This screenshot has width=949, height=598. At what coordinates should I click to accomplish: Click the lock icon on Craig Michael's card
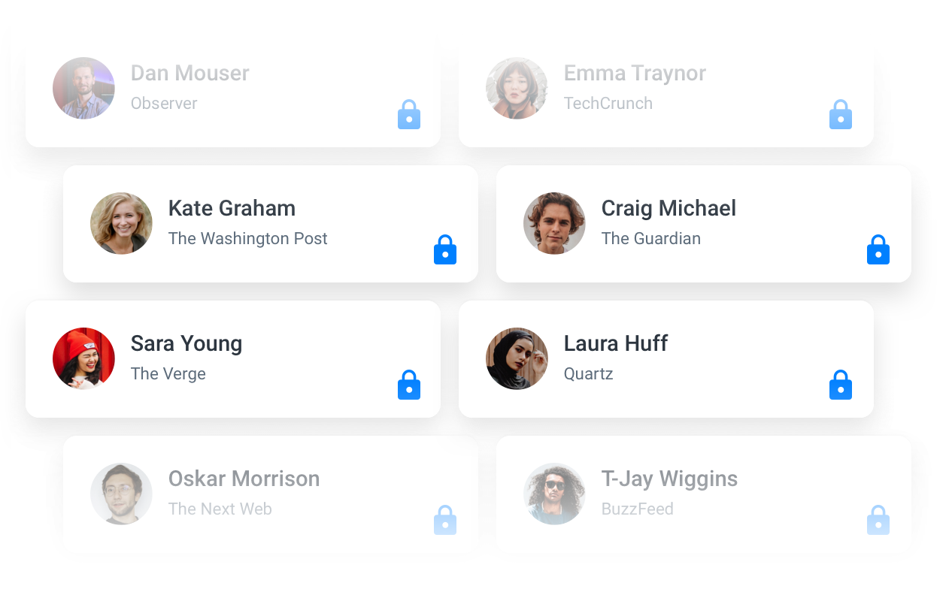pyautogui.click(x=878, y=250)
